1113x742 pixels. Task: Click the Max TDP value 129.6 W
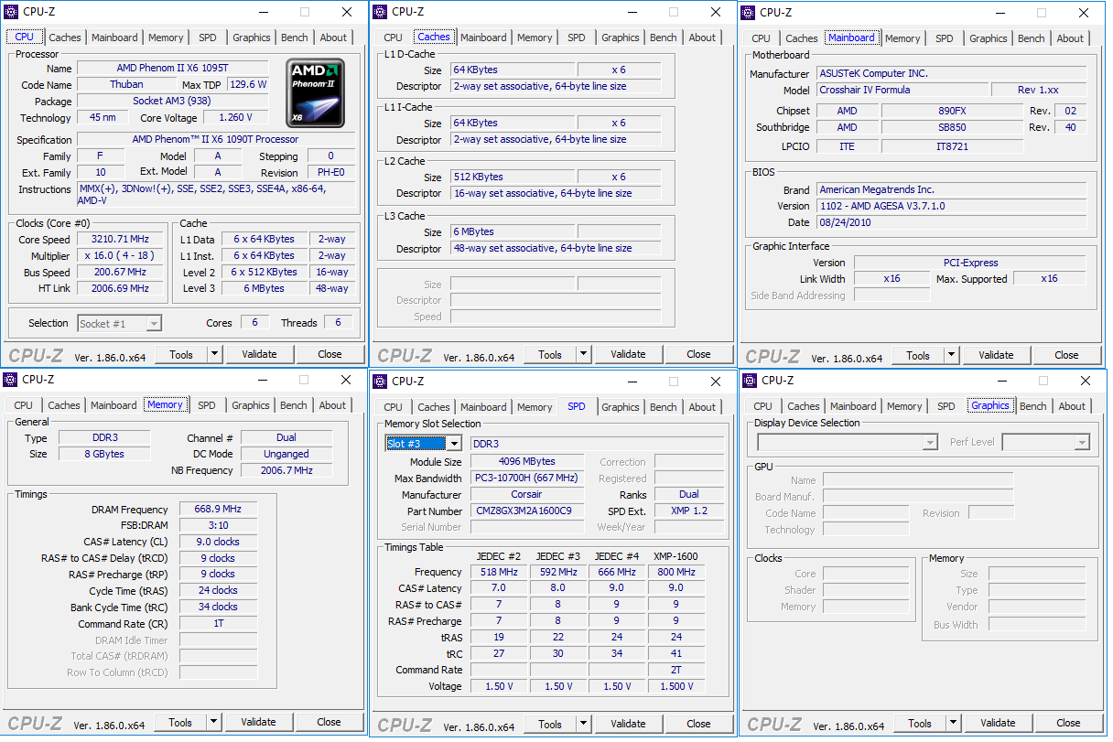coord(248,84)
